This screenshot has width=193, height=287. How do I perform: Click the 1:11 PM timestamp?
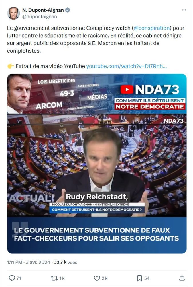[x=15, y=262]
